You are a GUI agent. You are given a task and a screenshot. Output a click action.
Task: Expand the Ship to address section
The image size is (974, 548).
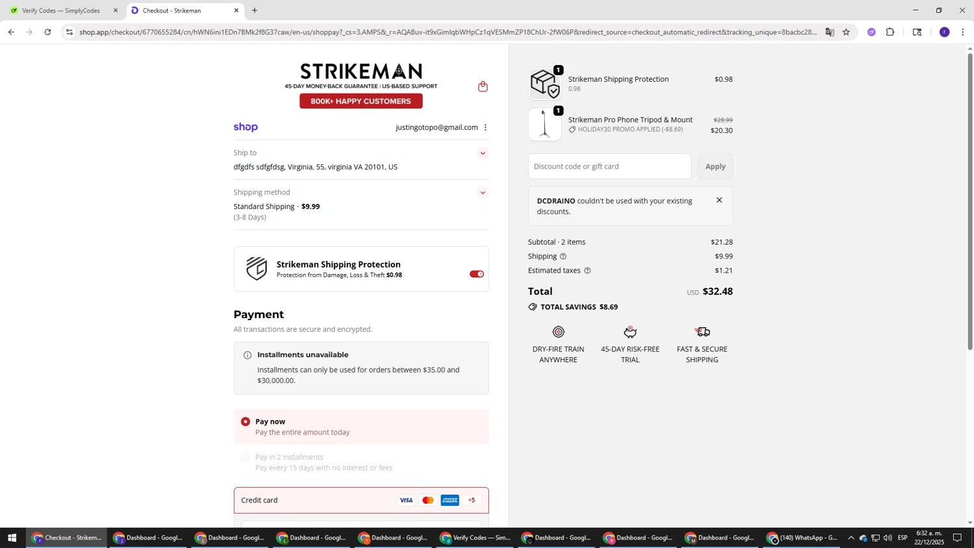[482, 153]
